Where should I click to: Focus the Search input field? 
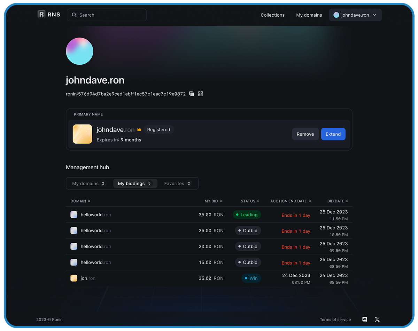pyautogui.click(x=107, y=15)
